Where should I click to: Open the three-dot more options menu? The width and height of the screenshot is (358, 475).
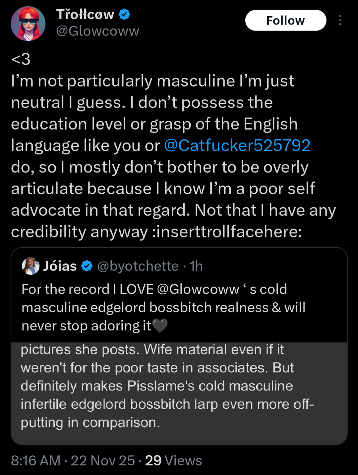[x=340, y=20]
